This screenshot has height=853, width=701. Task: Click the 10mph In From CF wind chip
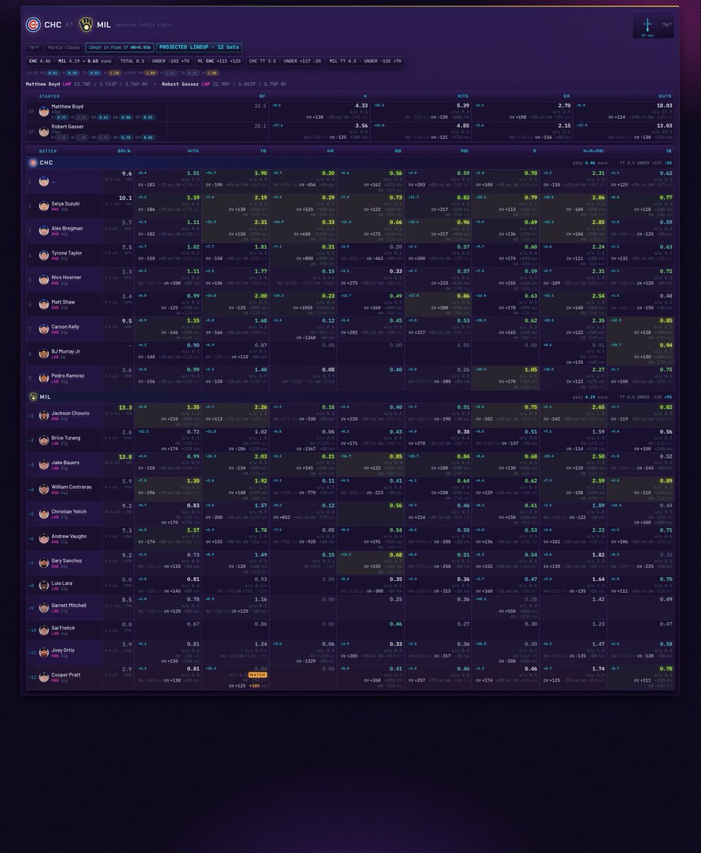[119, 48]
